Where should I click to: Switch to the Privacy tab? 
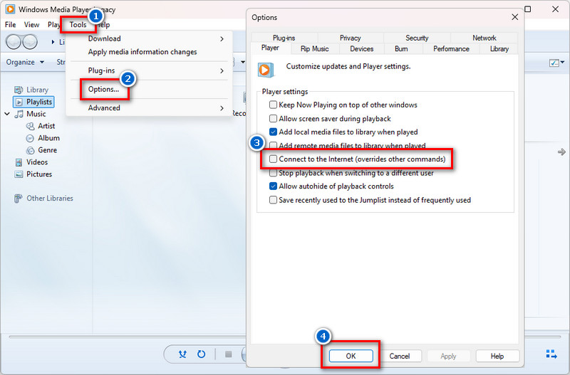pos(350,38)
